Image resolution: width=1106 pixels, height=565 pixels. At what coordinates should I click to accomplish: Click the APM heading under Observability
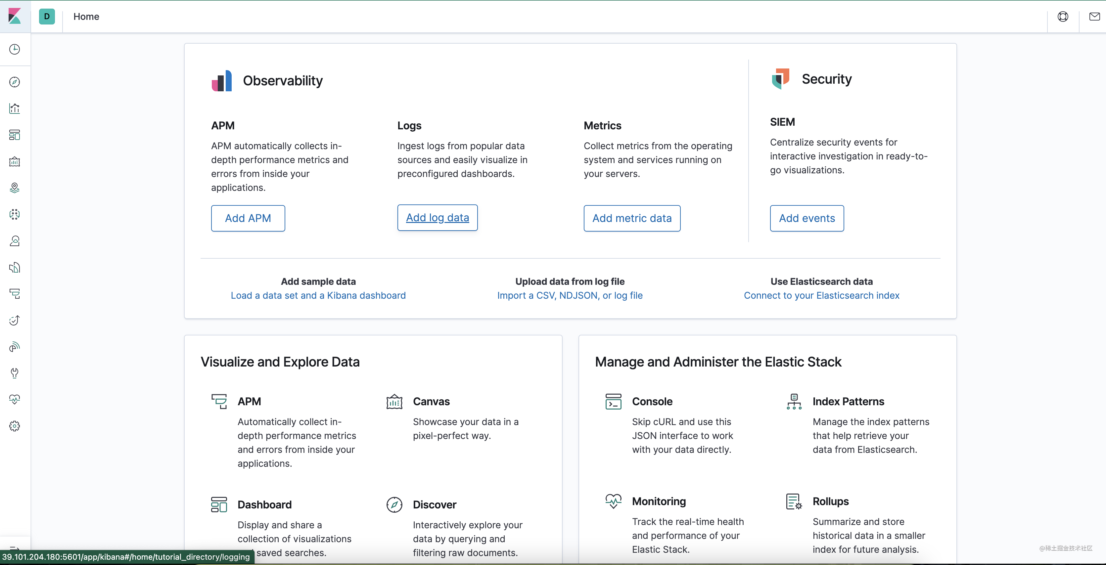(223, 125)
